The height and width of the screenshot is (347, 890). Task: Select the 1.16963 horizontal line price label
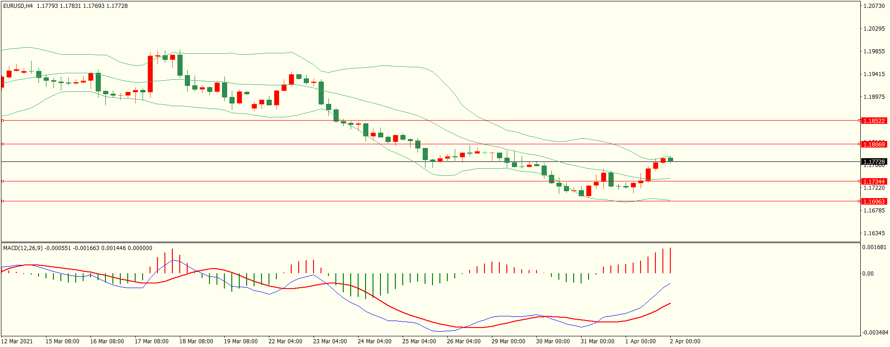(874, 201)
